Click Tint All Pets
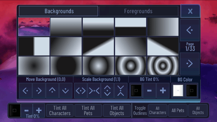Viewport: 217px width, 122px height. (88, 110)
